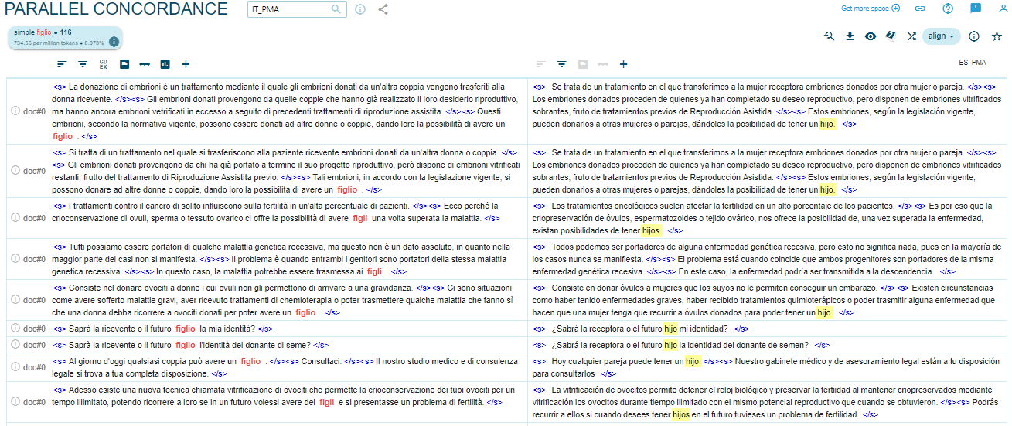This screenshot has height=426, width=1012.
Task: Click the download concordance icon
Action: click(850, 36)
